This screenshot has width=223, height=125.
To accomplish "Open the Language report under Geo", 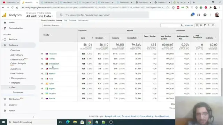I will click(x=18, y=92).
